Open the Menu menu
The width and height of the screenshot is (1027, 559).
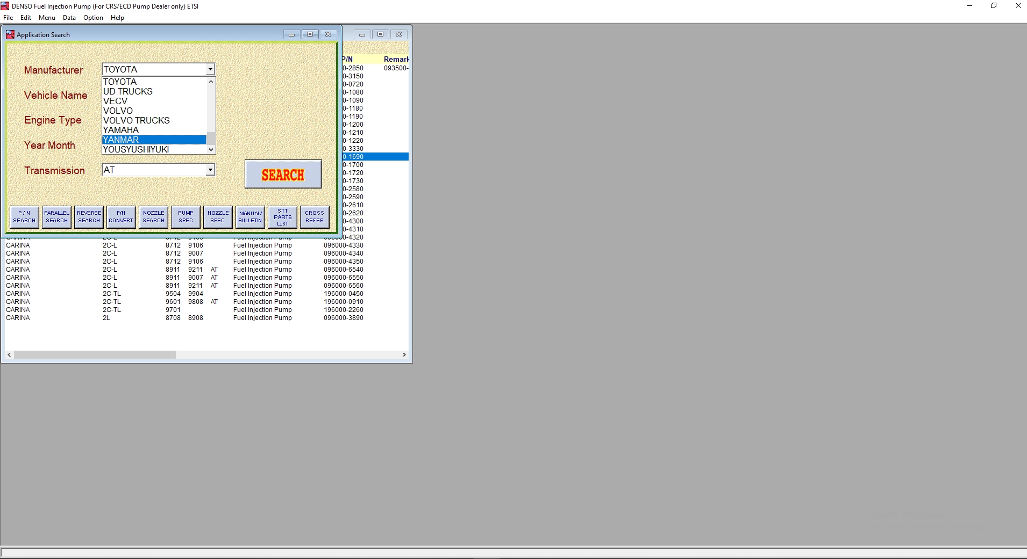point(47,18)
